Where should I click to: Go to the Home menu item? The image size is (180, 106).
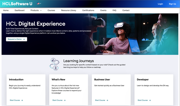(6, 10)
